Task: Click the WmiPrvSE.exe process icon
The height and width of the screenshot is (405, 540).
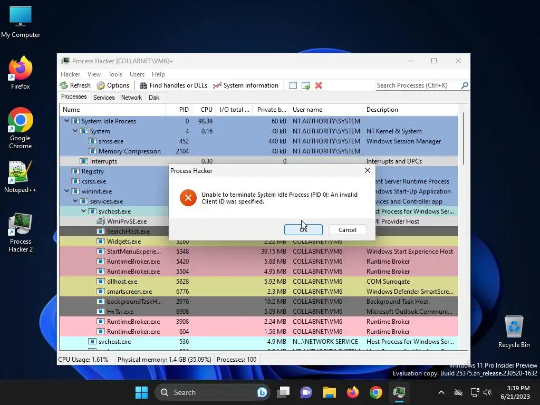Action: 101,221
